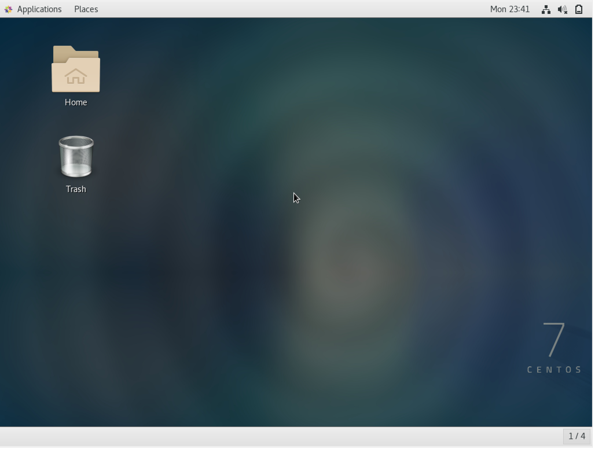Image resolution: width=593 pixels, height=449 pixels.
Task: Open the 1 / 4 workspace switcher
Action: [x=577, y=436]
